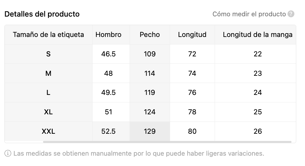Click the horizontal table scrollbar

coord(167,142)
